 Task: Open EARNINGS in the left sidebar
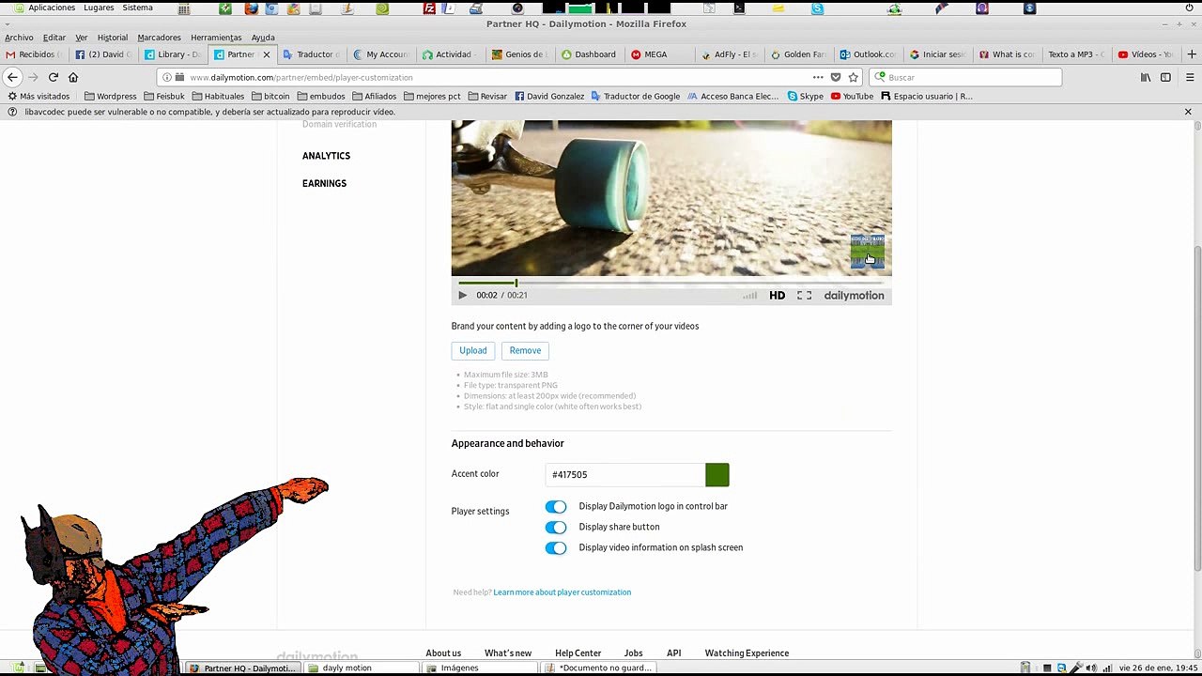coord(324,183)
